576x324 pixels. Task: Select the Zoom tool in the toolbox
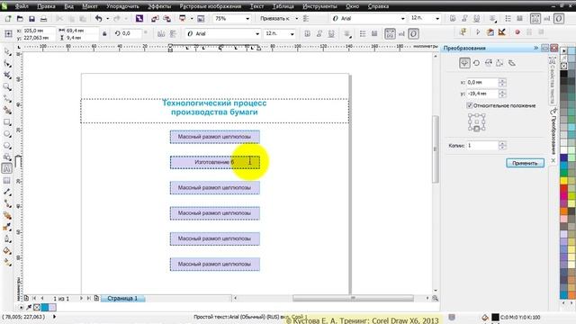[7, 87]
